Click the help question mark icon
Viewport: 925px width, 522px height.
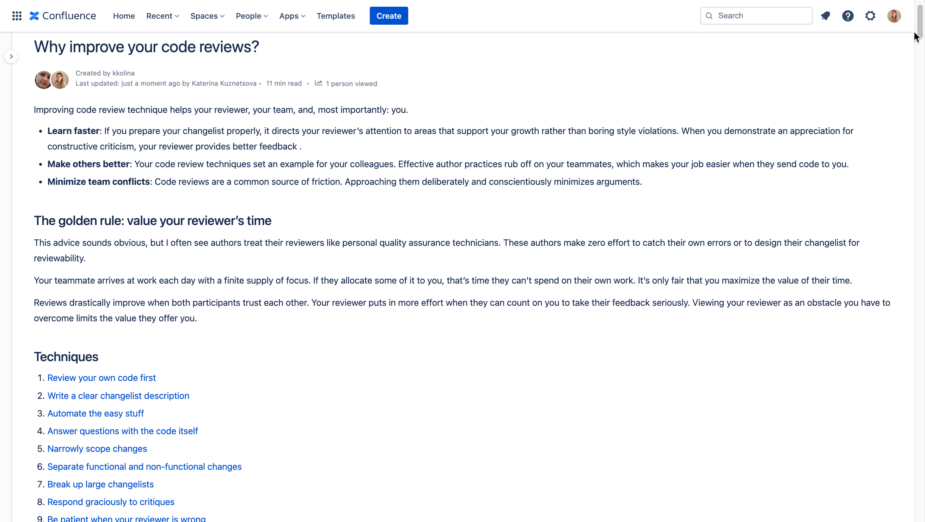point(847,16)
